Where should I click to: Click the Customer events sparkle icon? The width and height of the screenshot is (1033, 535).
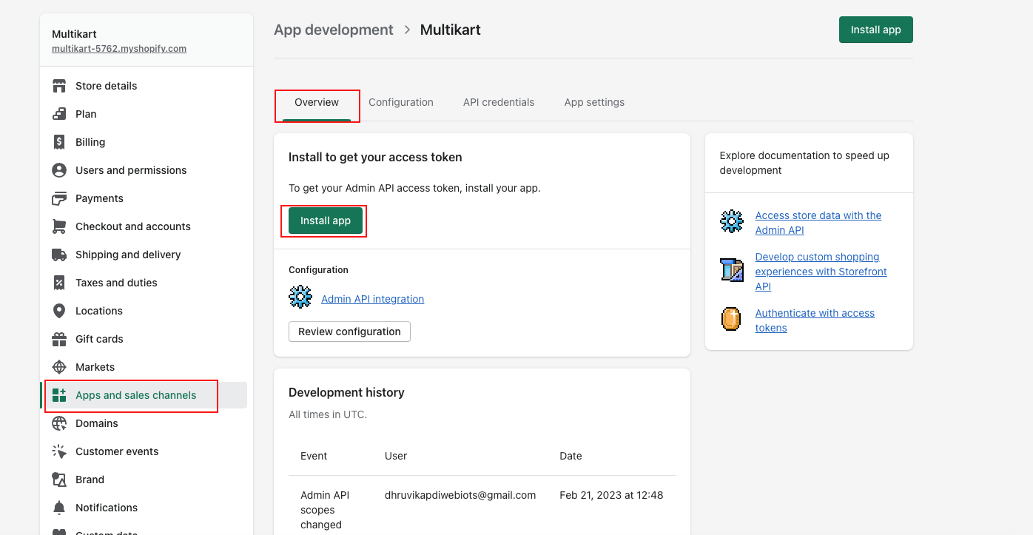(59, 451)
